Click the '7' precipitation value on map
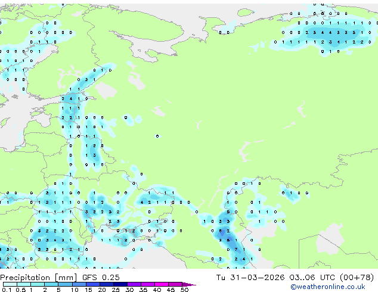 [236, 249]
